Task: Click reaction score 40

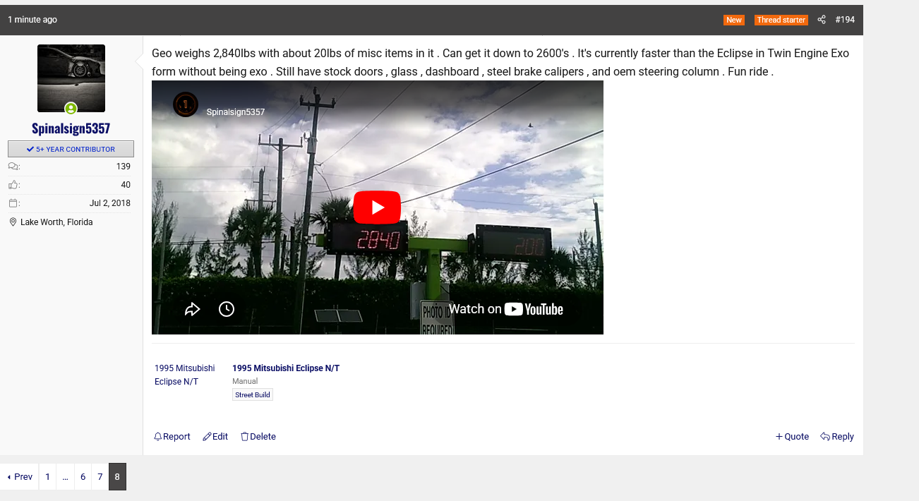Action: [x=126, y=185]
